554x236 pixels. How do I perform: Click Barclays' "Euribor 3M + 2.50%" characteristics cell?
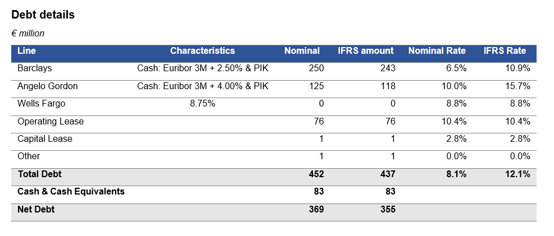[203, 69]
